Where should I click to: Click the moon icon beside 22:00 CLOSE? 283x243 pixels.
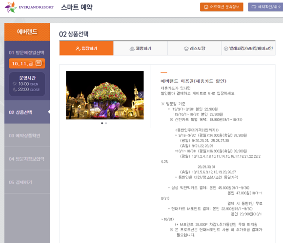point(15,89)
